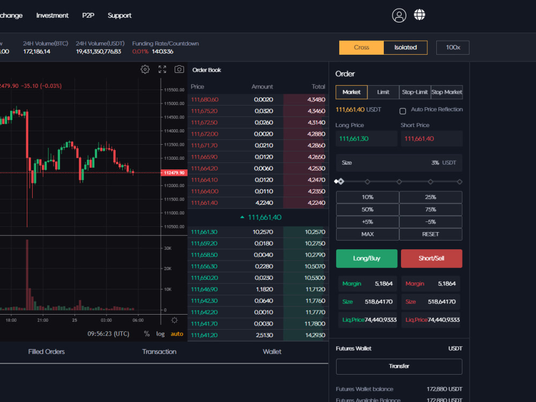
Task: Click ask price 111,672.50 in order book
Action: (204, 122)
